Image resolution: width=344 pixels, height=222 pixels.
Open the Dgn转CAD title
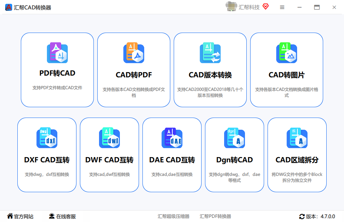(235, 160)
